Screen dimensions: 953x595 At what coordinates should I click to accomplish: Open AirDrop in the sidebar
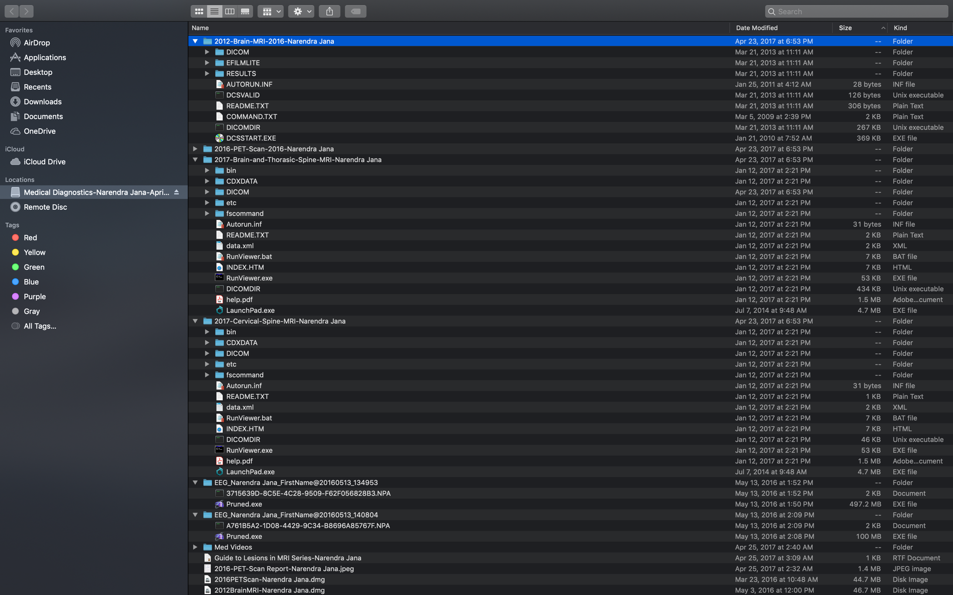(37, 43)
